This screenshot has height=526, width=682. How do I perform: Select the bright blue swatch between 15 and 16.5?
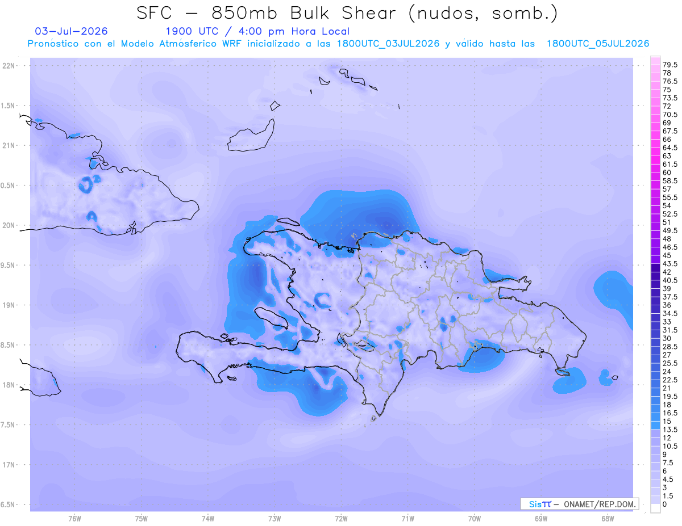click(655, 417)
